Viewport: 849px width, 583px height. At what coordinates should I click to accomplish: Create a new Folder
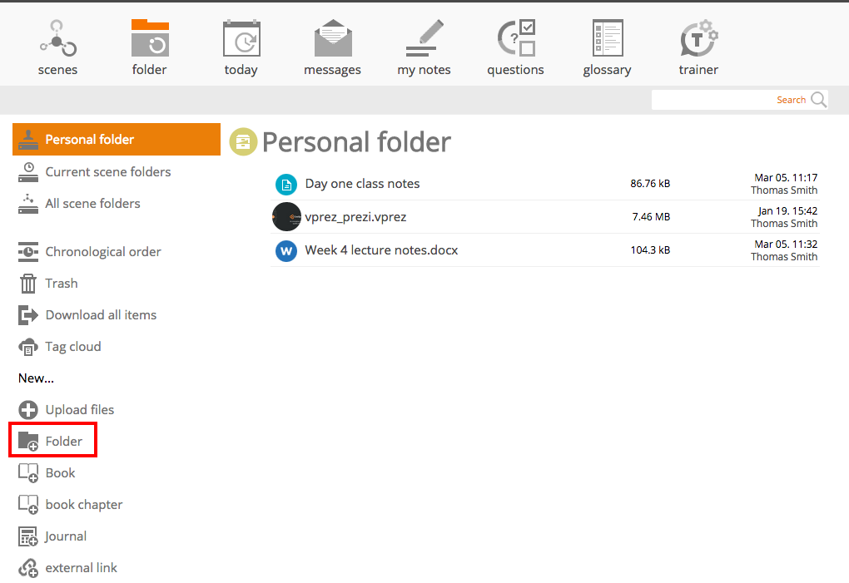[x=63, y=442]
